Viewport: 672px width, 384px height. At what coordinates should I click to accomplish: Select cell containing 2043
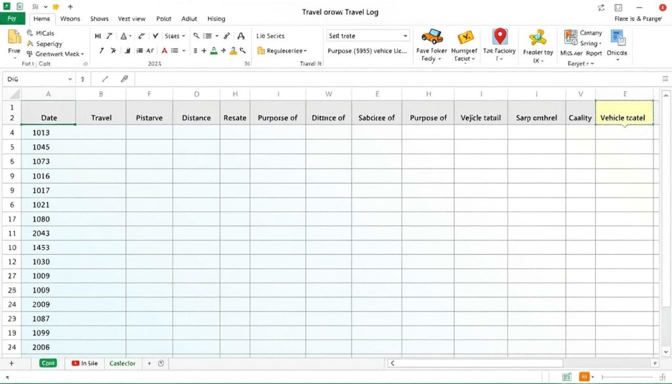[x=49, y=233]
